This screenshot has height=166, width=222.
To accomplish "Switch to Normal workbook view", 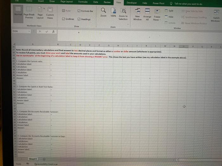I will (x=18, y=14).
